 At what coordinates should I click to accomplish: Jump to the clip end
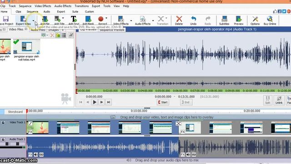pyautogui.click(x=109, y=102)
